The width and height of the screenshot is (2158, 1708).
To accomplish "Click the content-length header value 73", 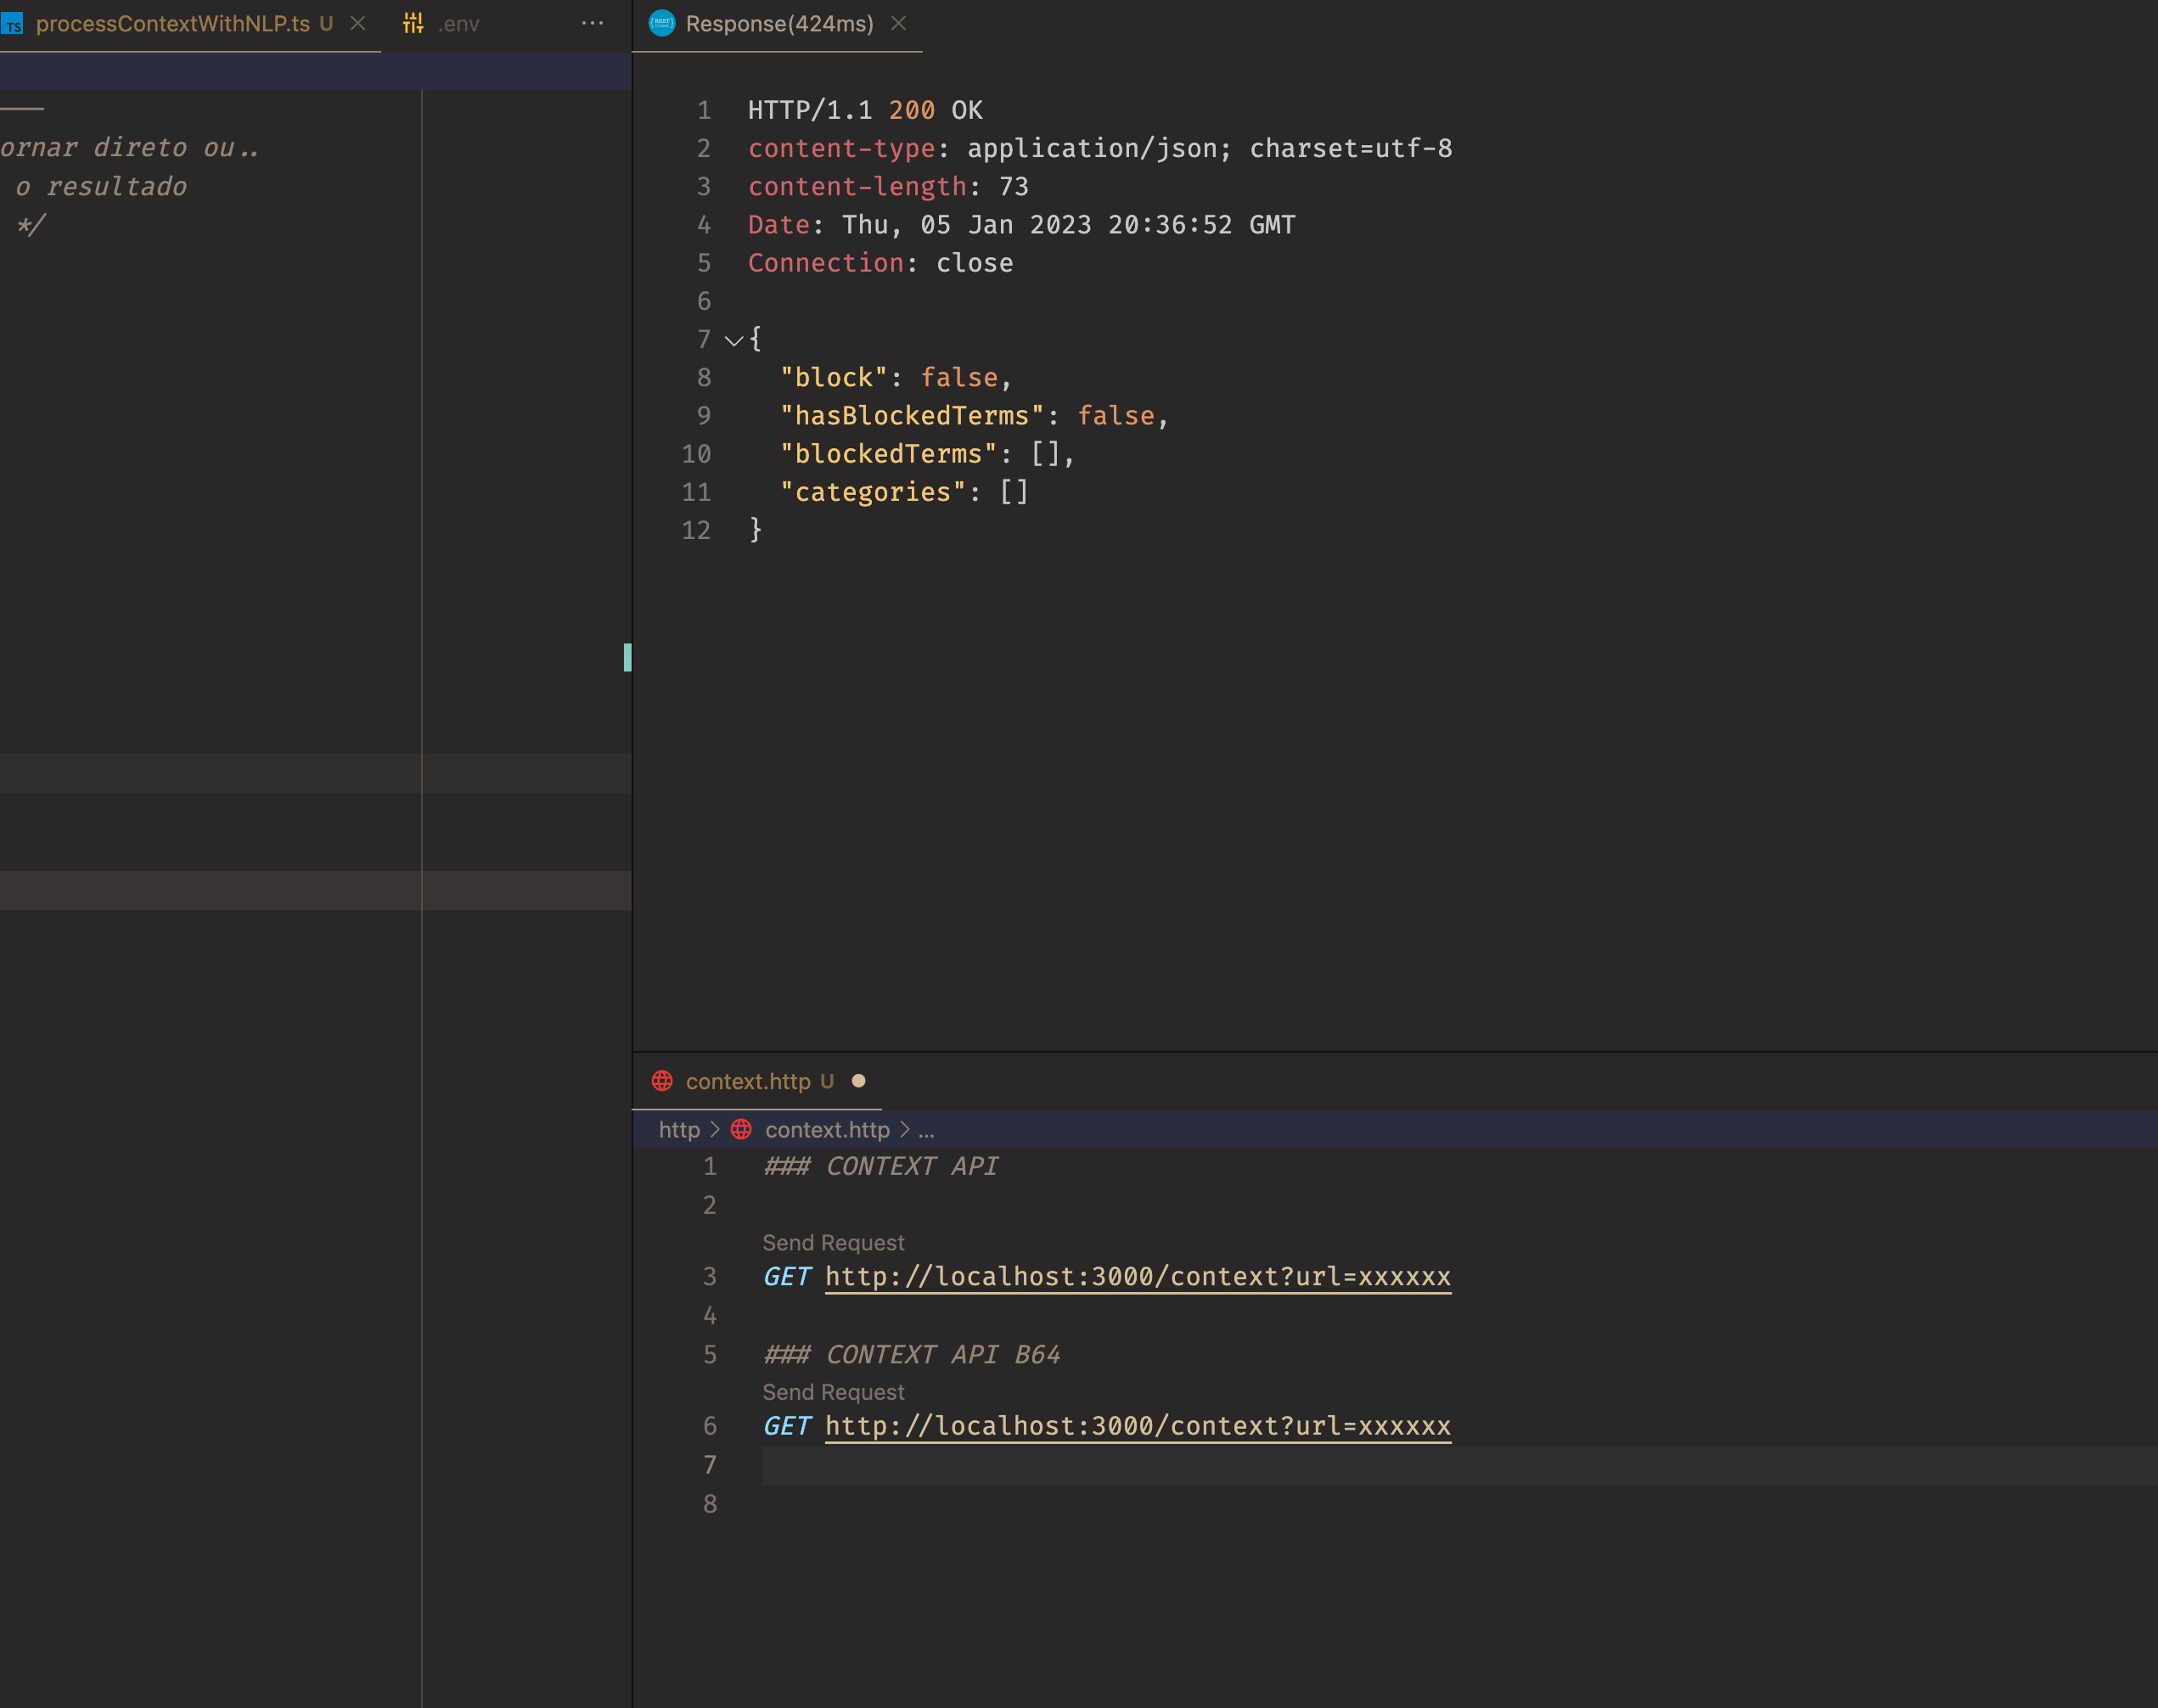I will click(x=1014, y=187).
